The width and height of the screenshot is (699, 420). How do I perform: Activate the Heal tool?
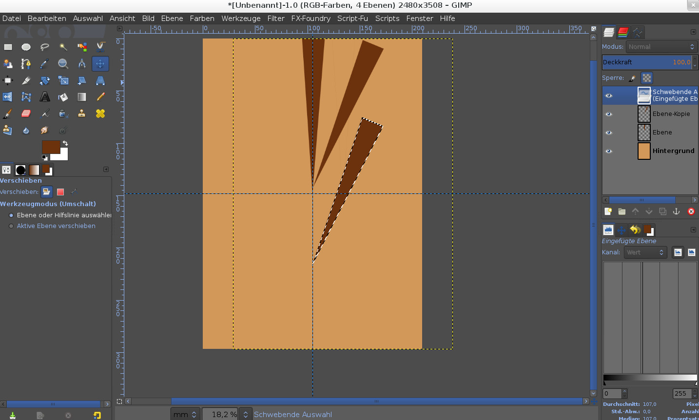[100, 114]
